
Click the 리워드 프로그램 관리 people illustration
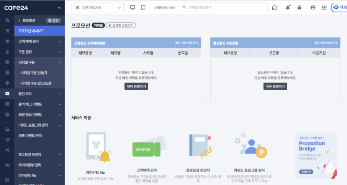click(x=250, y=146)
